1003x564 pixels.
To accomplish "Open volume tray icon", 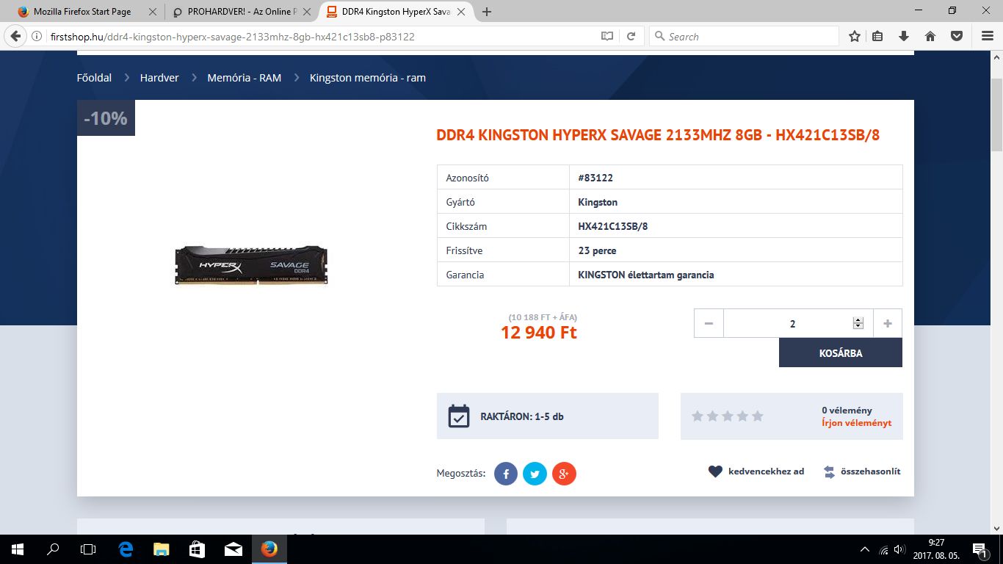I will [900, 549].
